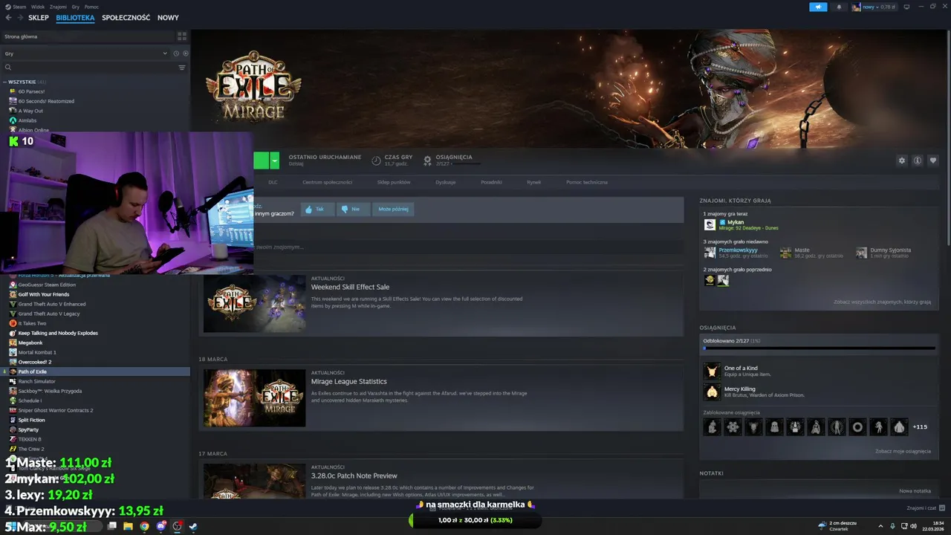Click Zobacz wszystkich znajomych, którzy grają
Image resolution: width=951 pixels, height=535 pixels.
pos(882,302)
